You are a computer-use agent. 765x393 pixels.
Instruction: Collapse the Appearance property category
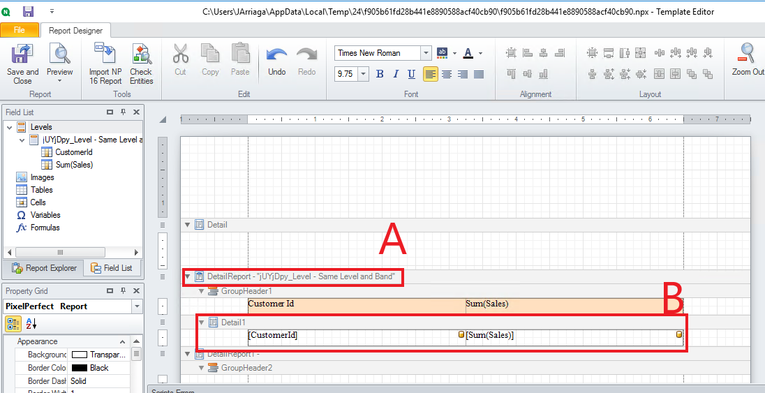click(122, 341)
